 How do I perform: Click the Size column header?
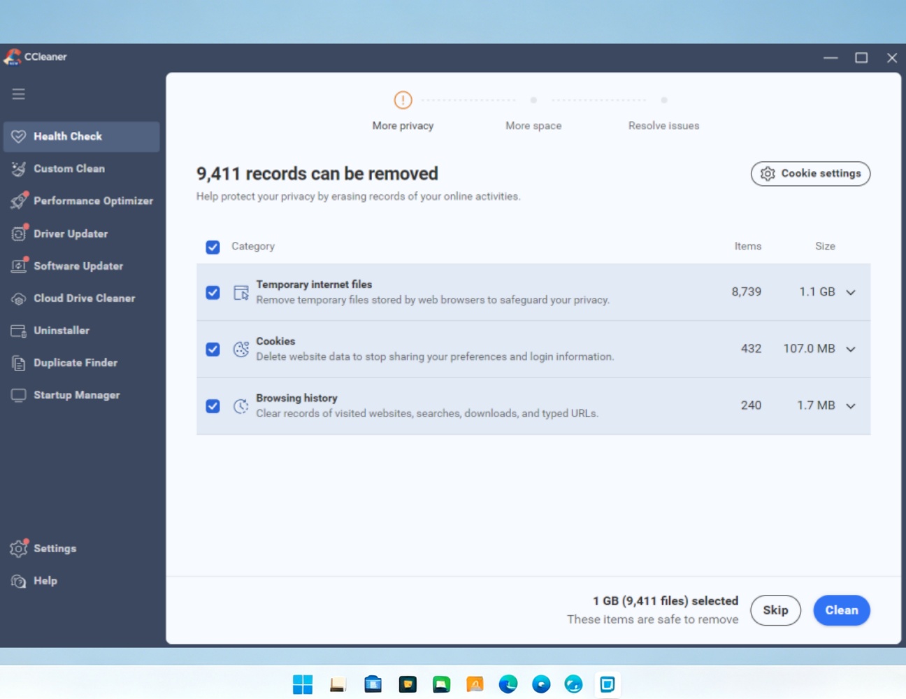coord(825,246)
